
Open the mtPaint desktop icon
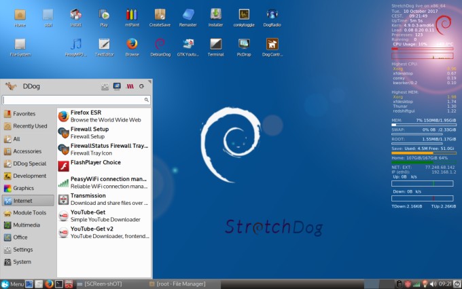coord(131,15)
